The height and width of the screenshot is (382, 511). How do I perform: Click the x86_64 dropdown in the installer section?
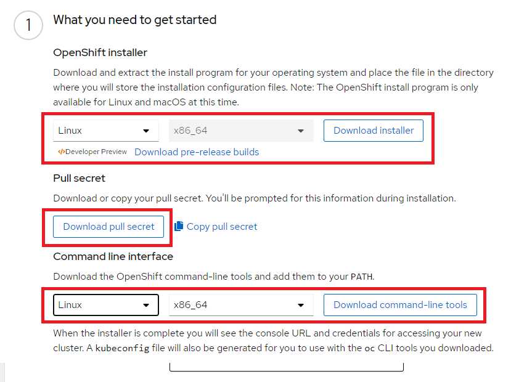click(x=240, y=131)
